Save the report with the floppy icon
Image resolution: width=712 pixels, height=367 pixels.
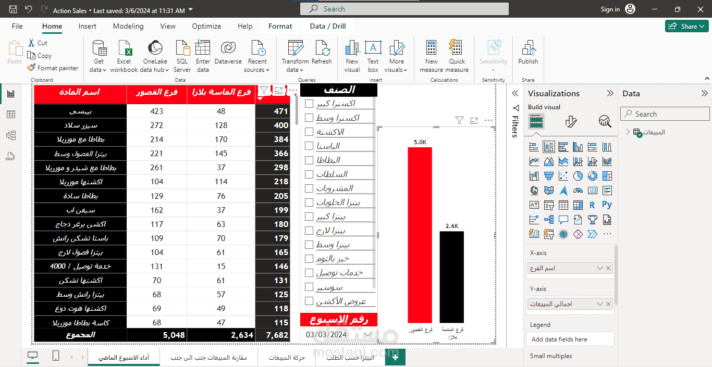click(x=13, y=9)
